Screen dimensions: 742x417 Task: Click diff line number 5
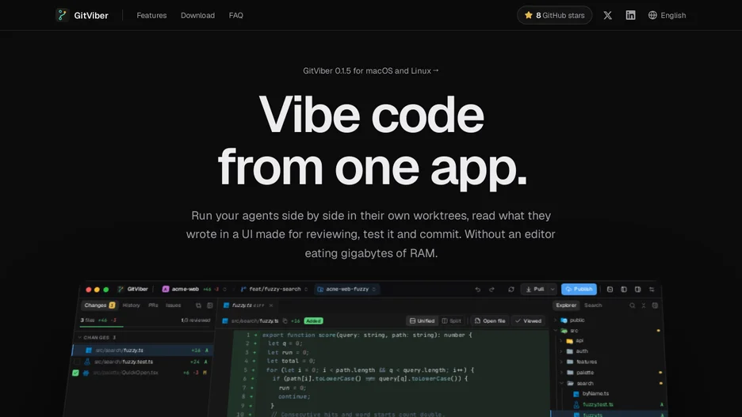coord(246,370)
